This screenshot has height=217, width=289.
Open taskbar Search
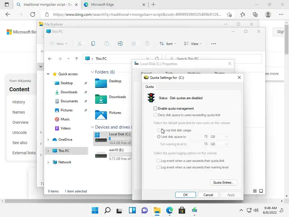(107, 210)
